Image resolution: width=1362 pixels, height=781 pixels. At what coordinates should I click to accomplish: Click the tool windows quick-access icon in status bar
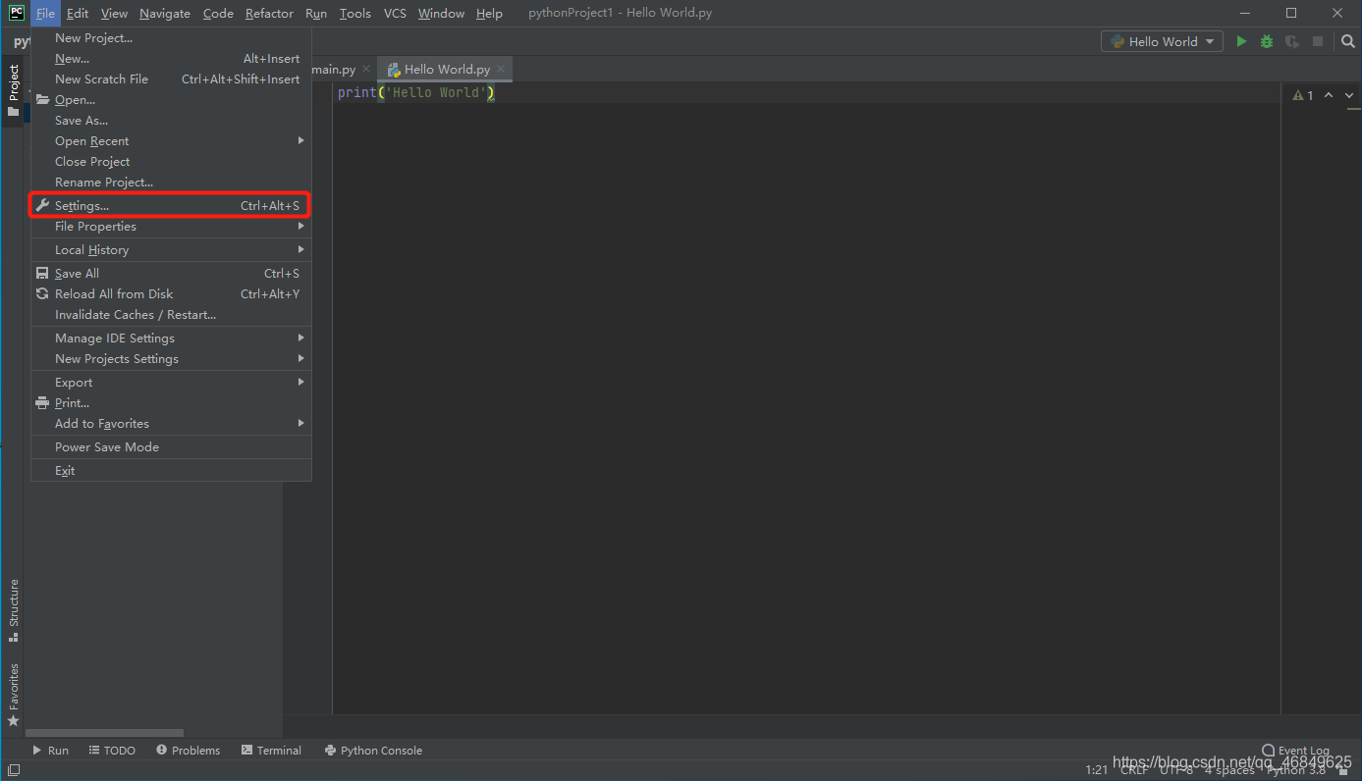(13, 770)
